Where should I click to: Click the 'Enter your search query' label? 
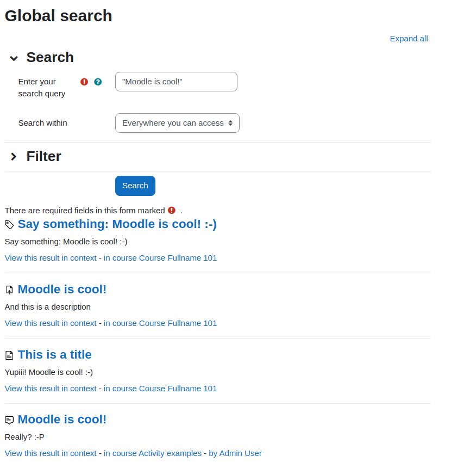point(42,88)
